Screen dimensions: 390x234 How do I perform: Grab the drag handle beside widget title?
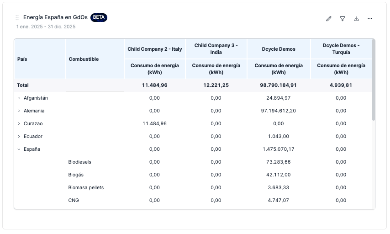tap(17, 17)
